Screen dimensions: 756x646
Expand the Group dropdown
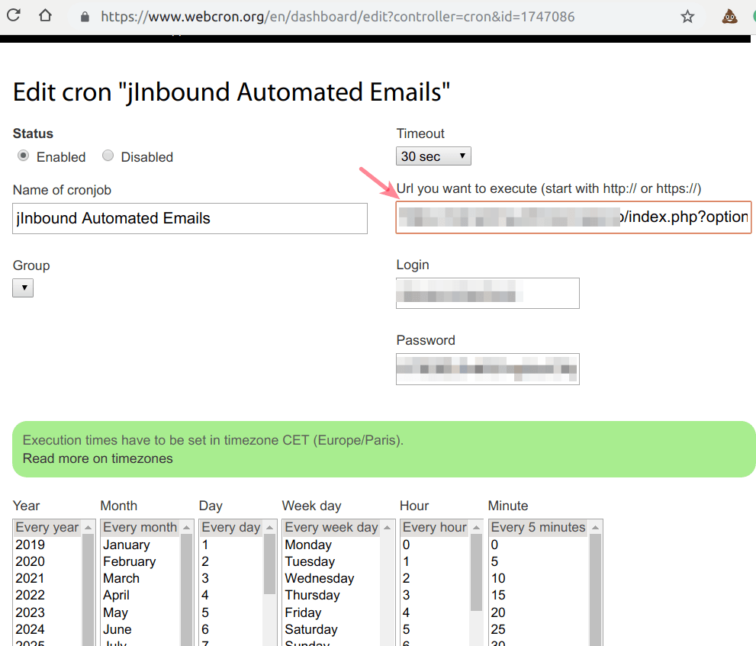pyautogui.click(x=23, y=288)
